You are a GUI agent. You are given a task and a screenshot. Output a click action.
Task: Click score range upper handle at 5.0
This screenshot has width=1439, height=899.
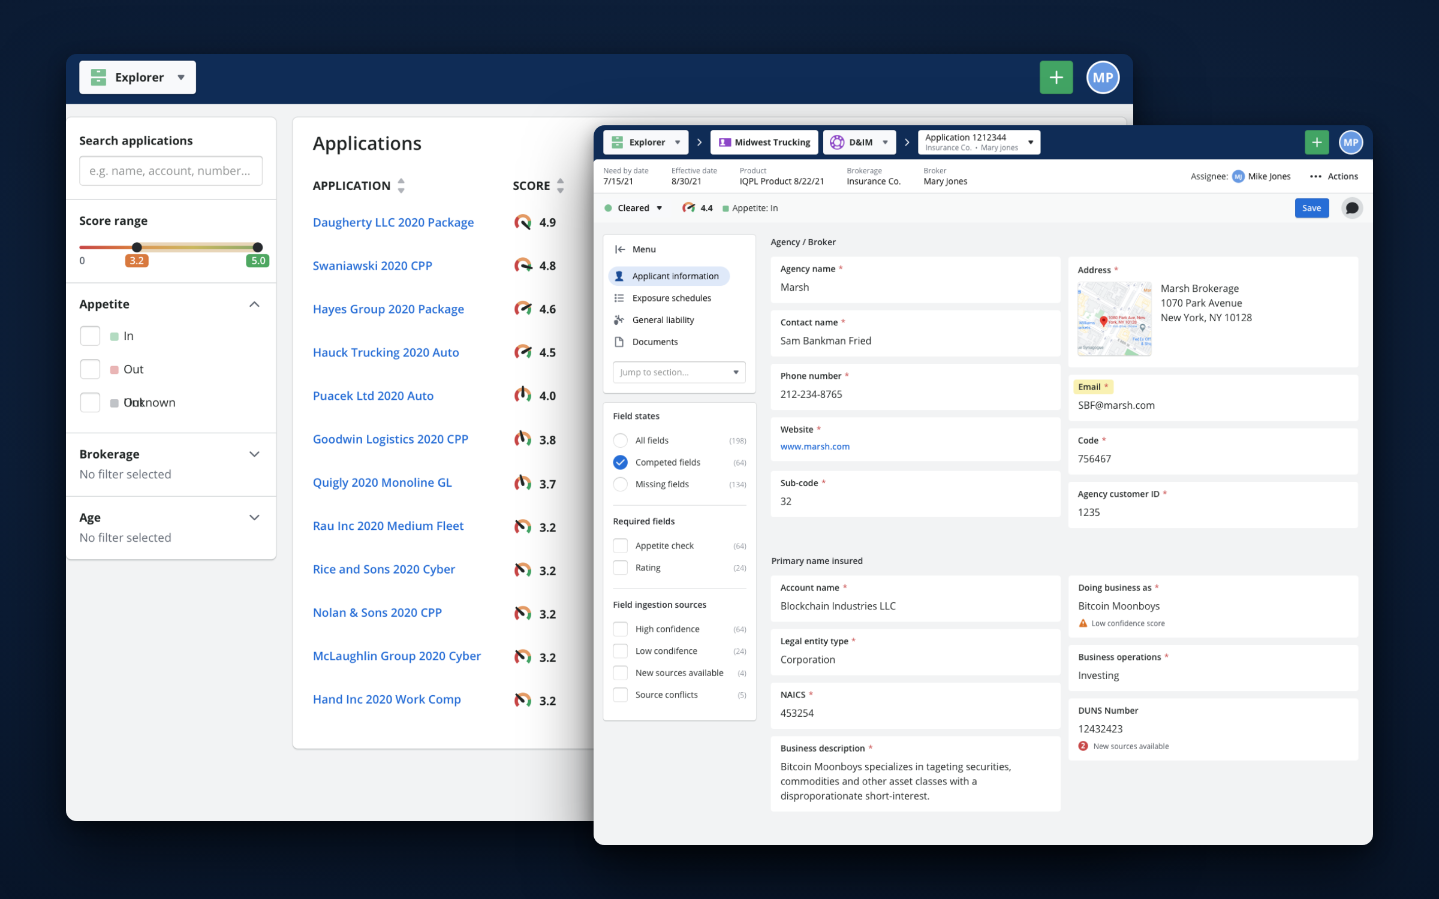pyautogui.click(x=258, y=247)
